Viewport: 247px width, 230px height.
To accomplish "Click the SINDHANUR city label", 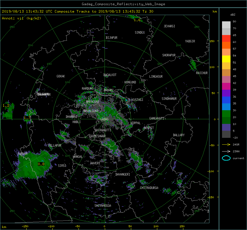I will point(169,99).
